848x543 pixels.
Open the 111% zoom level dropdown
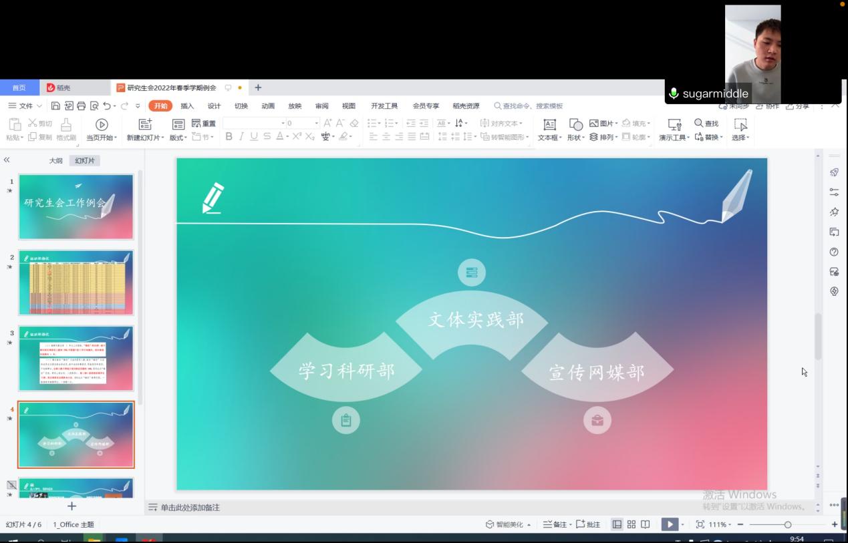720,525
